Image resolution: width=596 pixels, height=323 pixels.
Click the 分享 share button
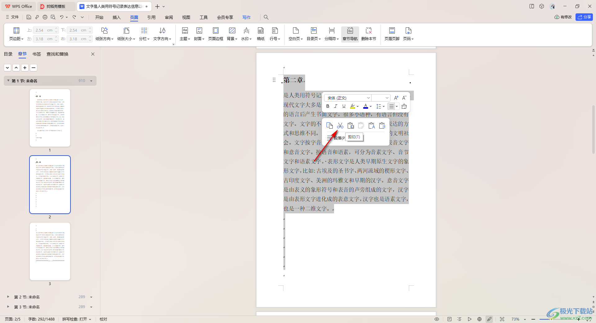coord(584,17)
